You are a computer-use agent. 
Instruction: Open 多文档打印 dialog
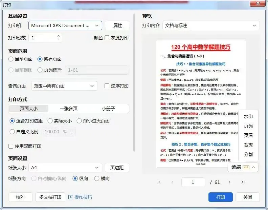(x=50, y=197)
